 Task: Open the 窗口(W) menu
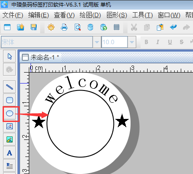(x=169, y=15)
